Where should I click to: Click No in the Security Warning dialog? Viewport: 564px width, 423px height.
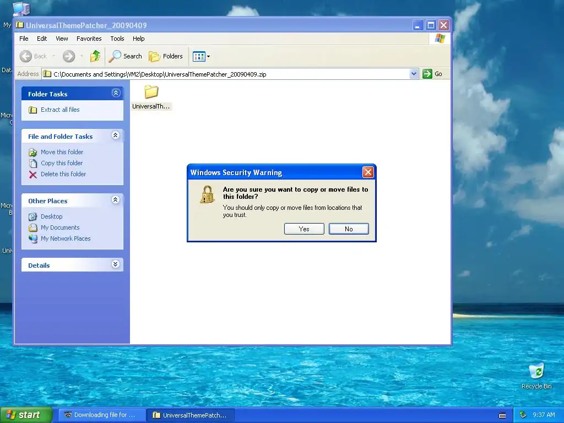[349, 229]
